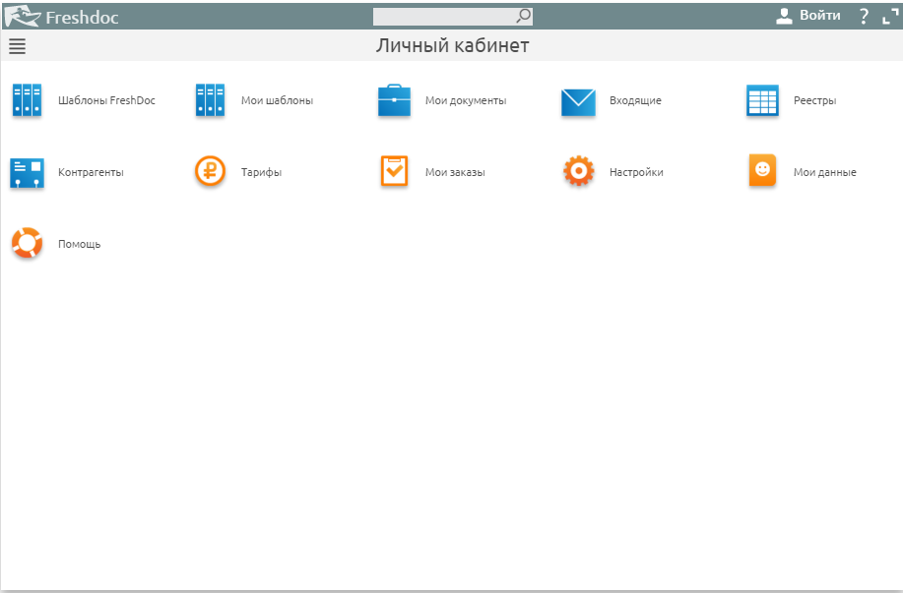Click the Тарифы label
Viewport: 903px width, 593px height.
[x=262, y=172]
